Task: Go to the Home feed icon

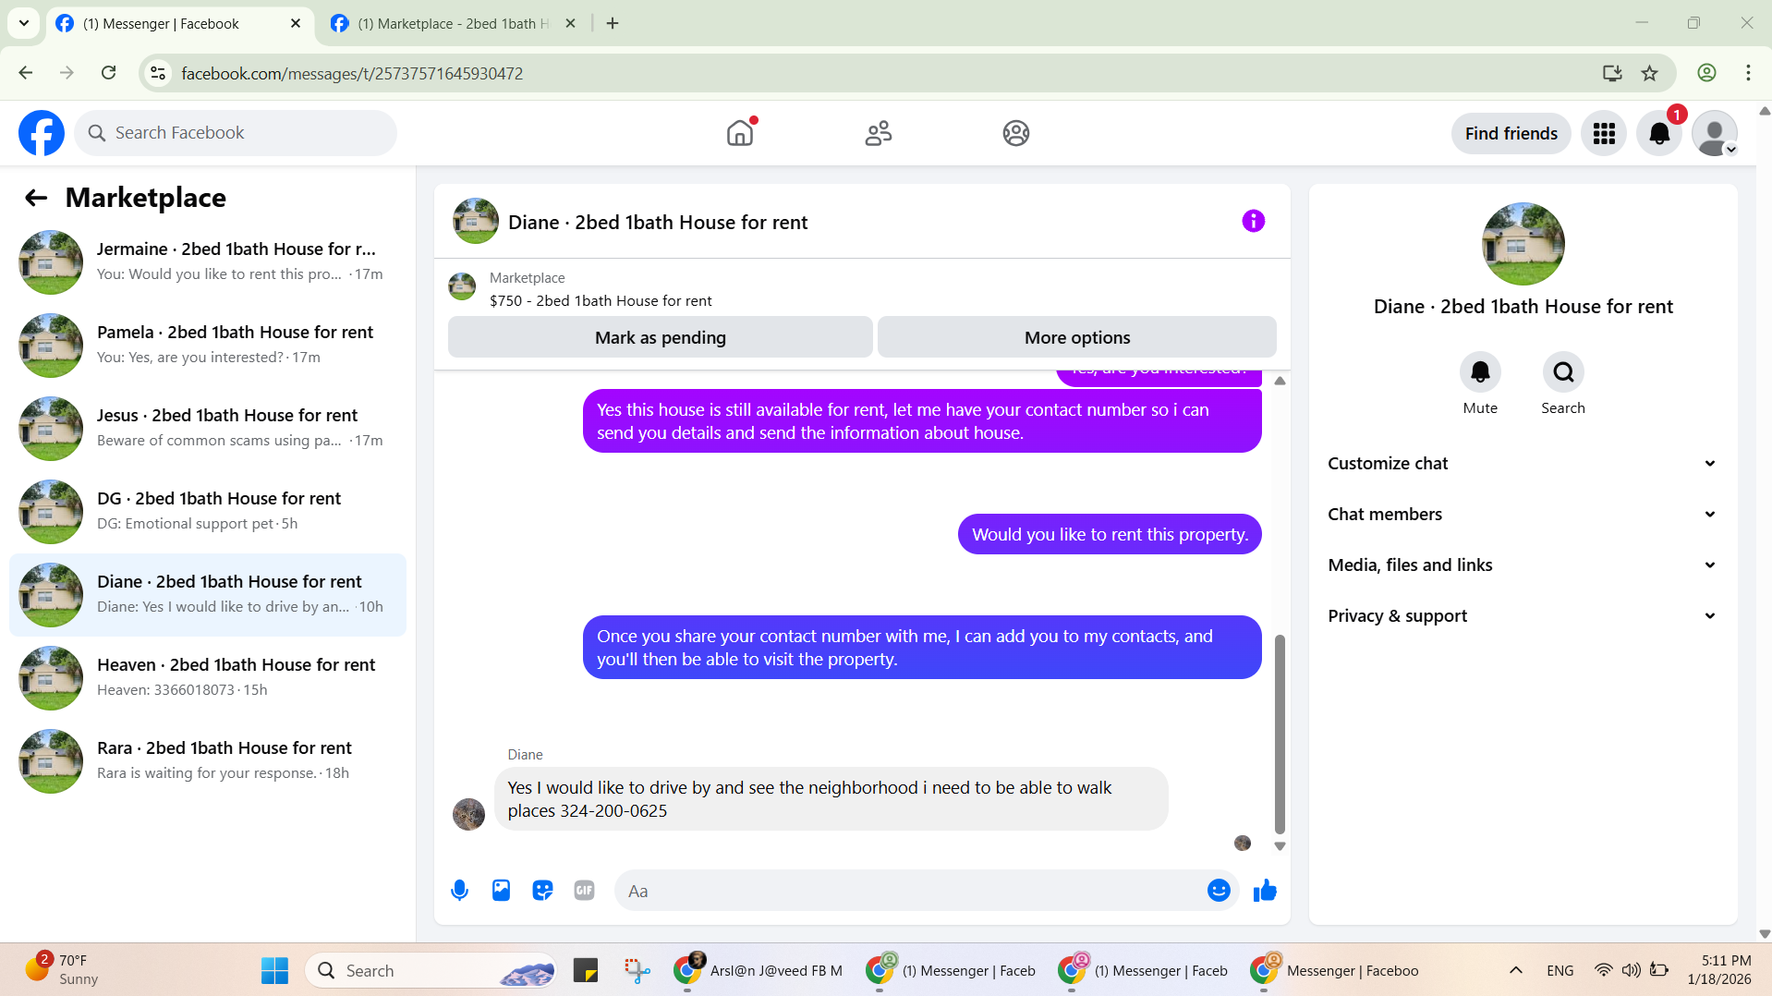Action: [x=740, y=133]
